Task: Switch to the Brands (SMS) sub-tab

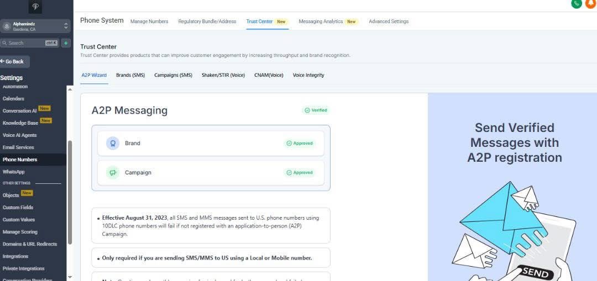Action: point(130,75)
